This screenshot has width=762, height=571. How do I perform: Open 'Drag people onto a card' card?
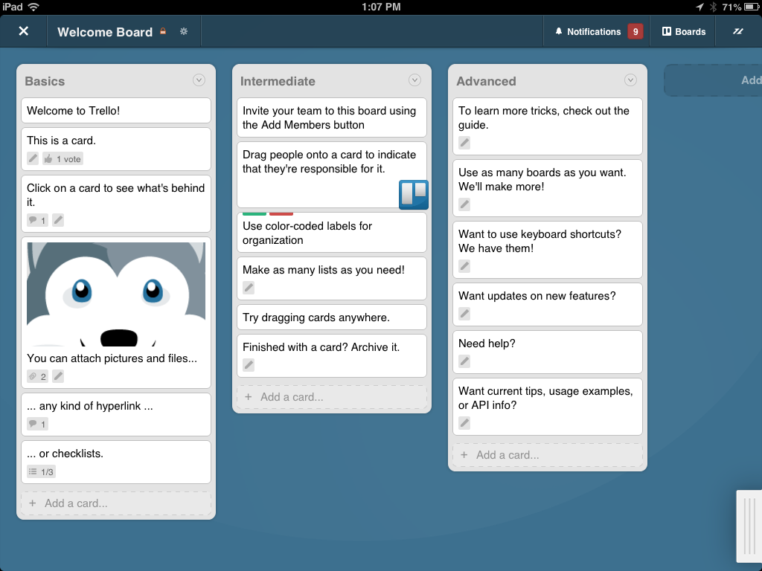pos(332,175)
